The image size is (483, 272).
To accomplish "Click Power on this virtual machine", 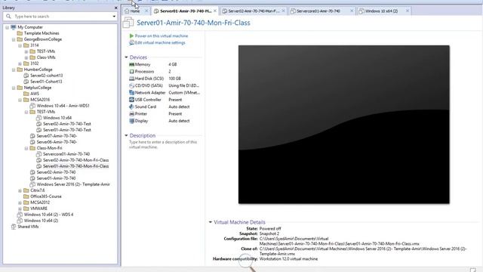I will [x=161, y=36].
